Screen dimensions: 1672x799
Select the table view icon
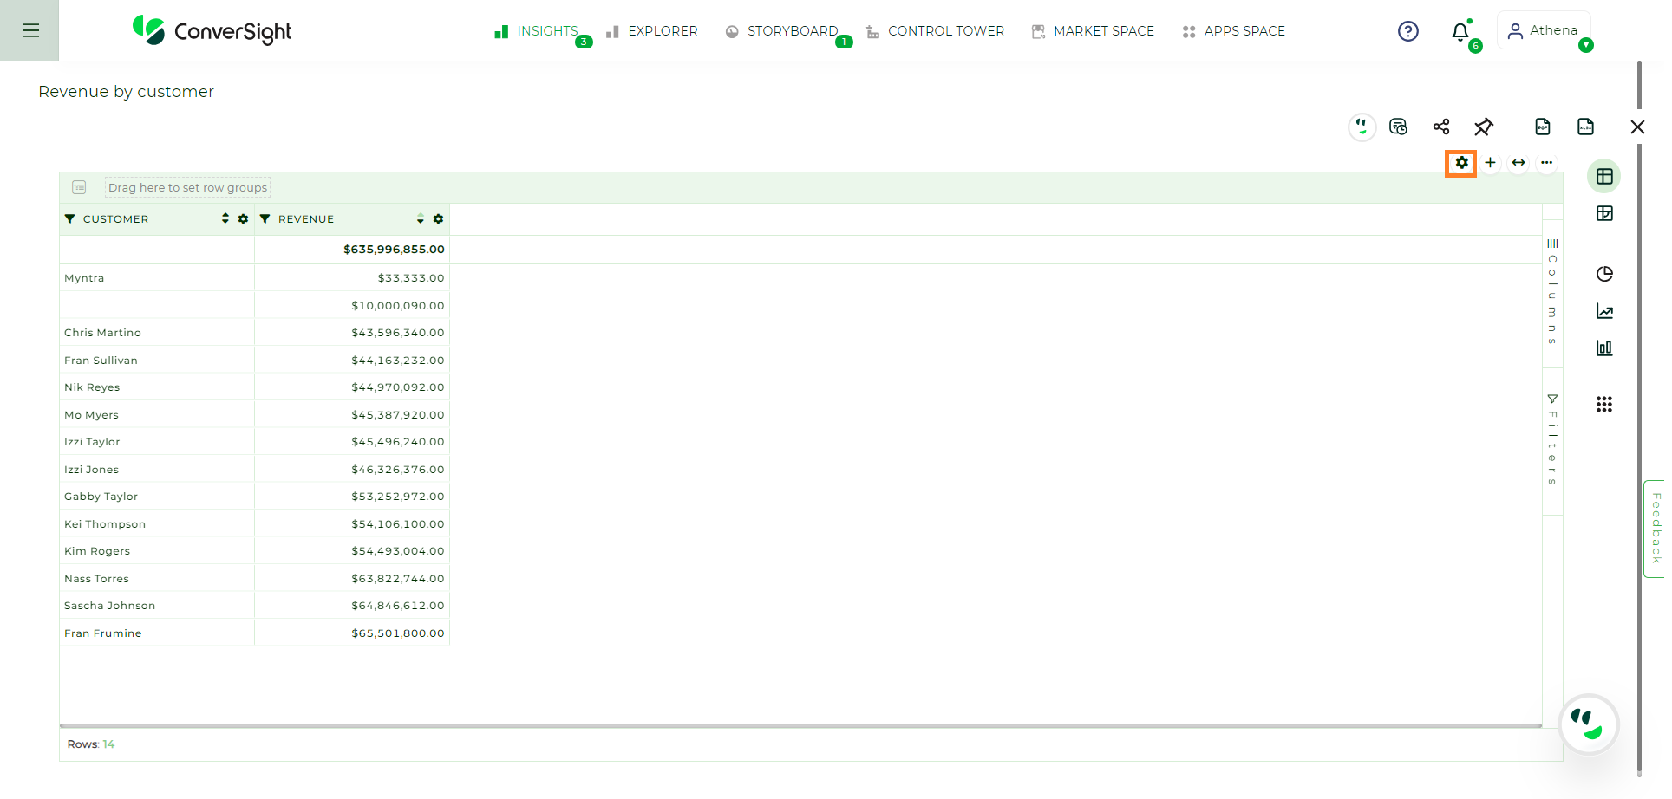pyautogui.click(x=1604, y=177)
